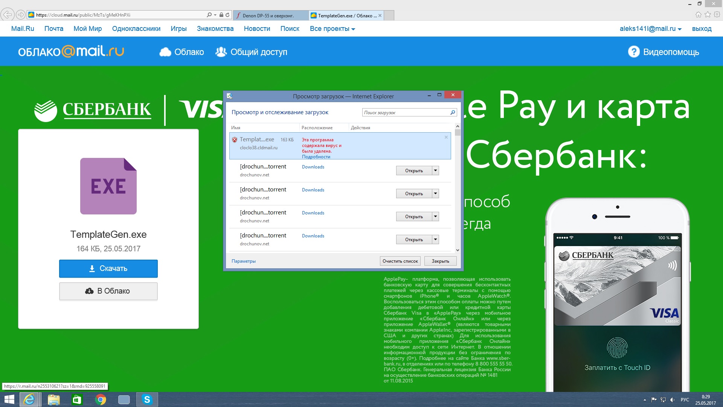Expand arrow next to last Открыть button
The width and height of the screenshot is (723, 407).
(x=435, y=239)
